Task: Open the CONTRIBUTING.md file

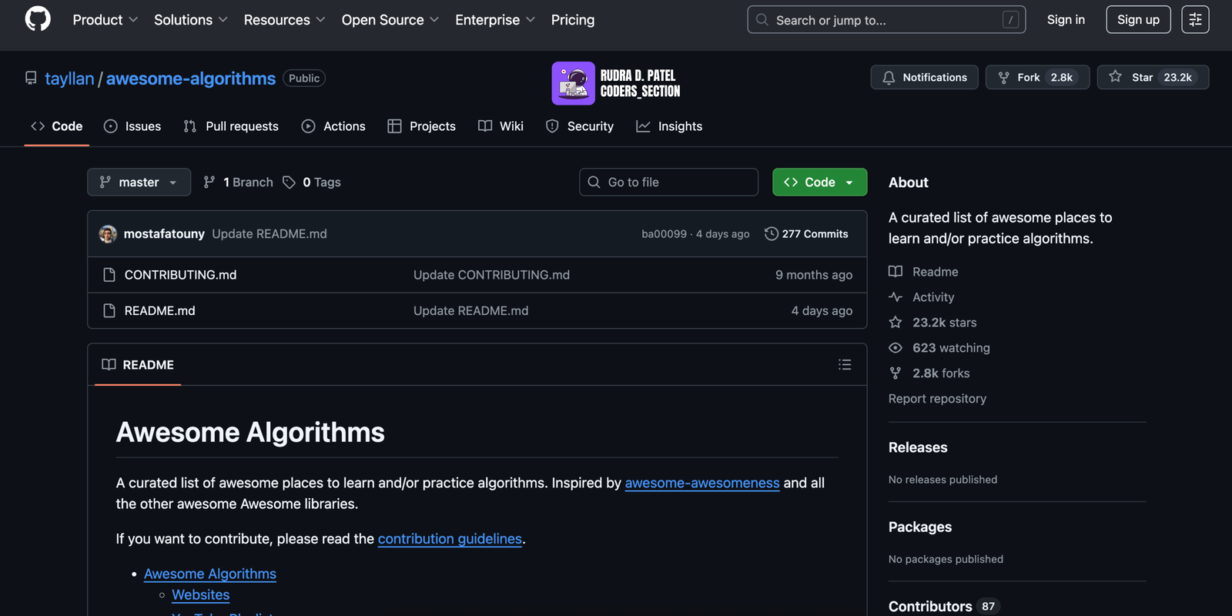Action: 180,275
